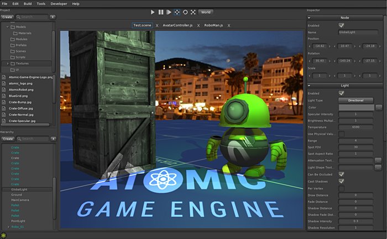Expand the Textures folder arrow

(x=7, y=63)
